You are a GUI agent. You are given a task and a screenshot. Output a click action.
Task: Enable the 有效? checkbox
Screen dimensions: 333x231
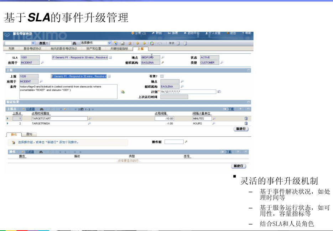161,76
